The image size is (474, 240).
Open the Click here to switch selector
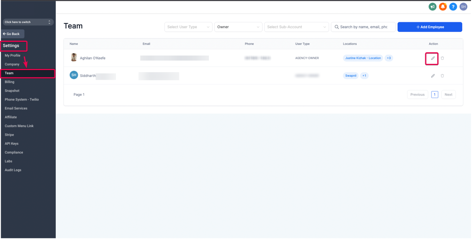click(28, 22)
